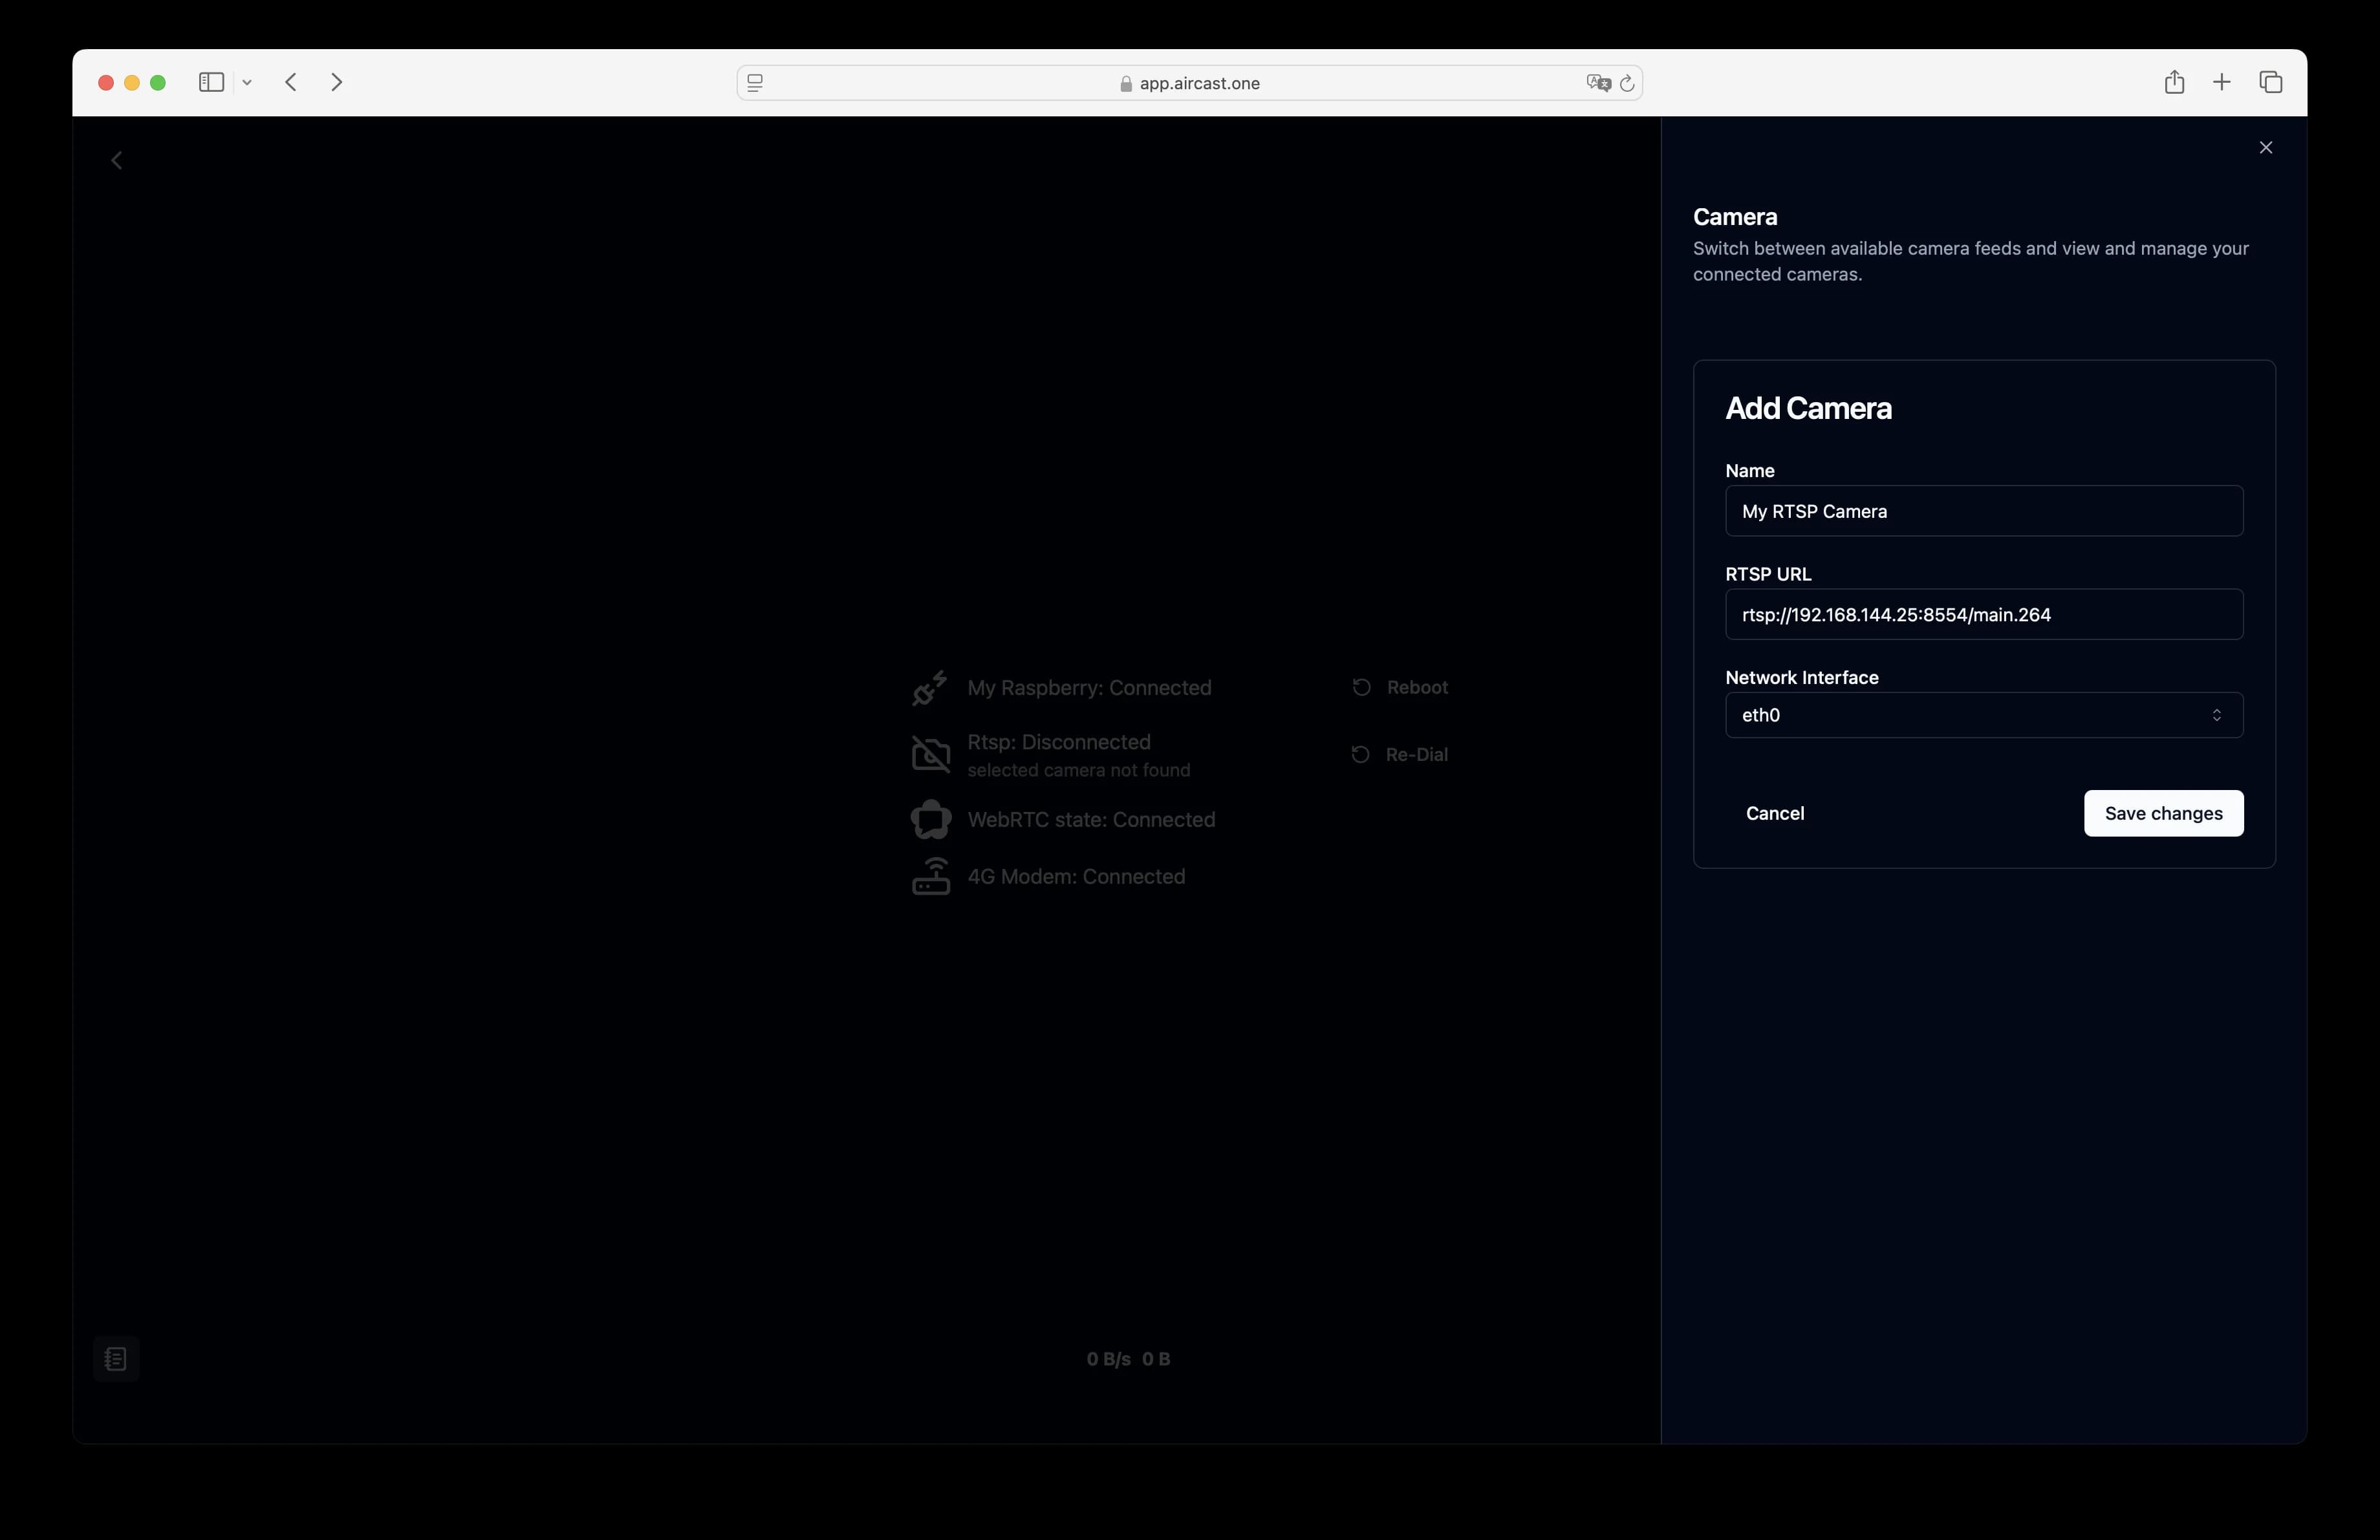Click the back chevron in app header
Screen dimensions: 2380x1540
pyautogui.click(x=117, y=161)
